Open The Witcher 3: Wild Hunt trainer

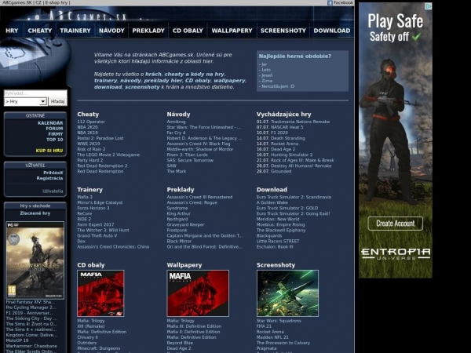pos(103,230)
